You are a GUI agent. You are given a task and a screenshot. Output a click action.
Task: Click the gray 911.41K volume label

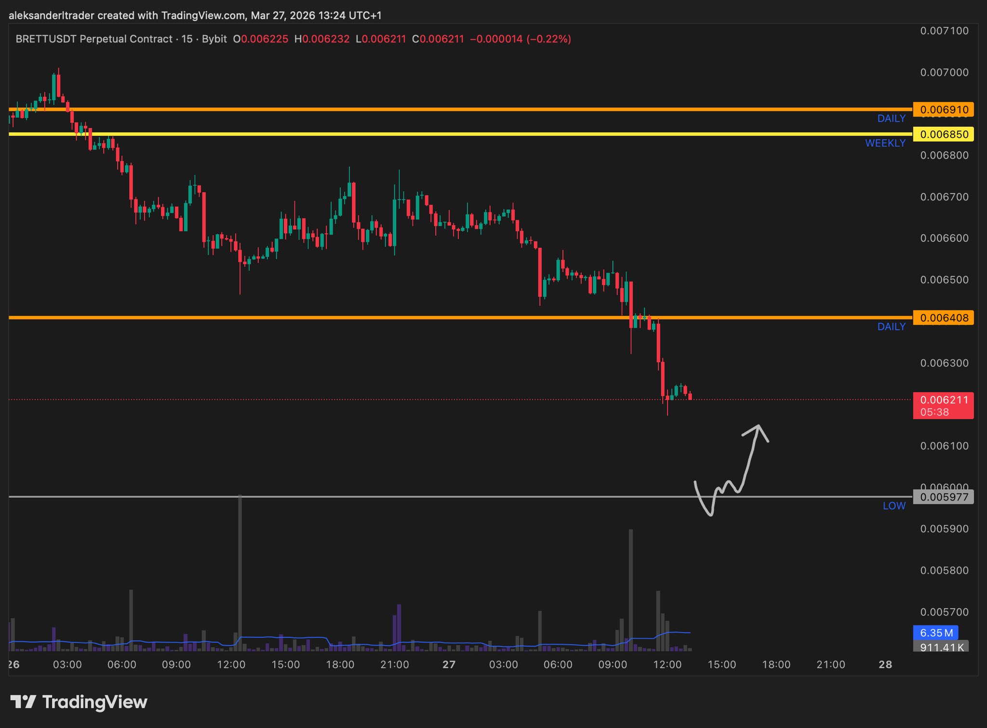tap(941, 647)
